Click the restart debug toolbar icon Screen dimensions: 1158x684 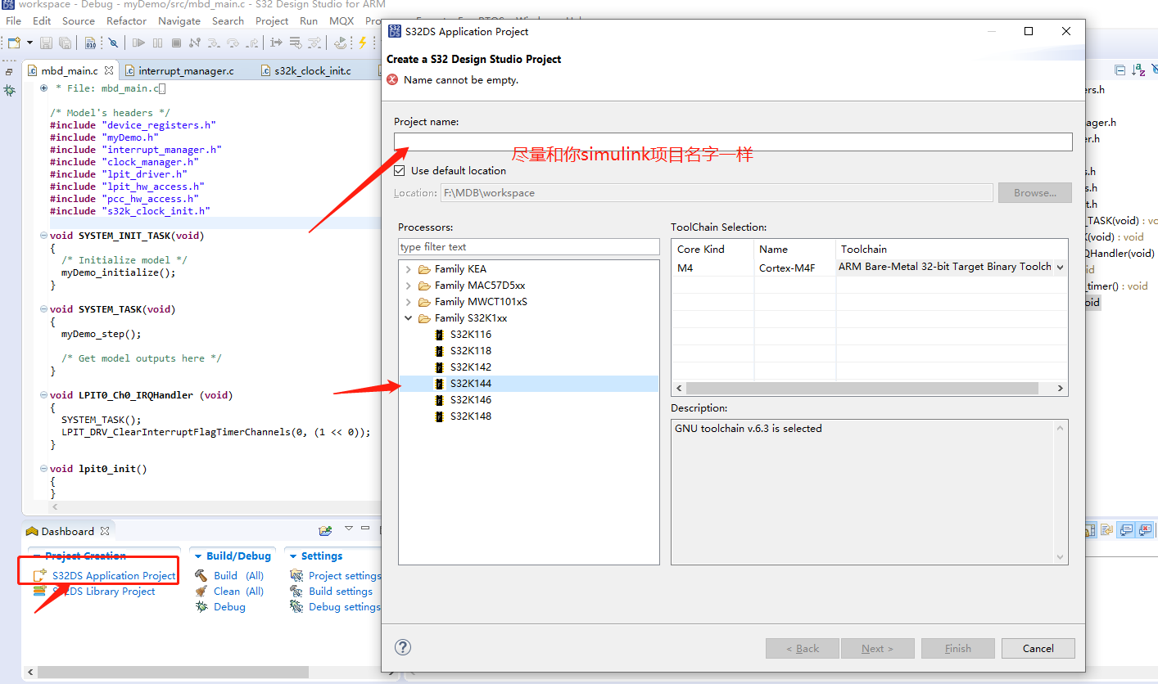click(x=341, y=43)
